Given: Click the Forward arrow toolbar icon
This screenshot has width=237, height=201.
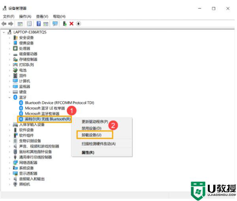Looking at the screenshot, I should 11,24.
